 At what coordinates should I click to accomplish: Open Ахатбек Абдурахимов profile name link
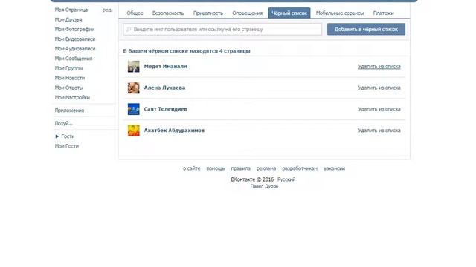(174, 131)
